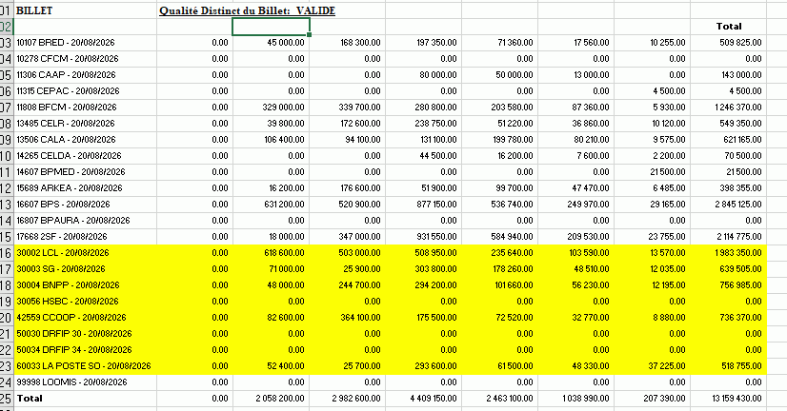Click the grand total 13 159 430.00
This screenshot has width=787, height=411.
(737, 399)
